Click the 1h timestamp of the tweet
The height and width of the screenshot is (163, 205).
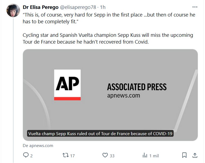103,7
